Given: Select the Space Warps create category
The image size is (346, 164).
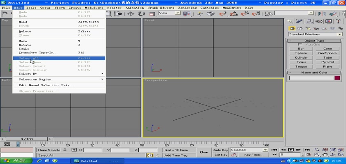Looking at the screenshot, I should click(332, 28).
